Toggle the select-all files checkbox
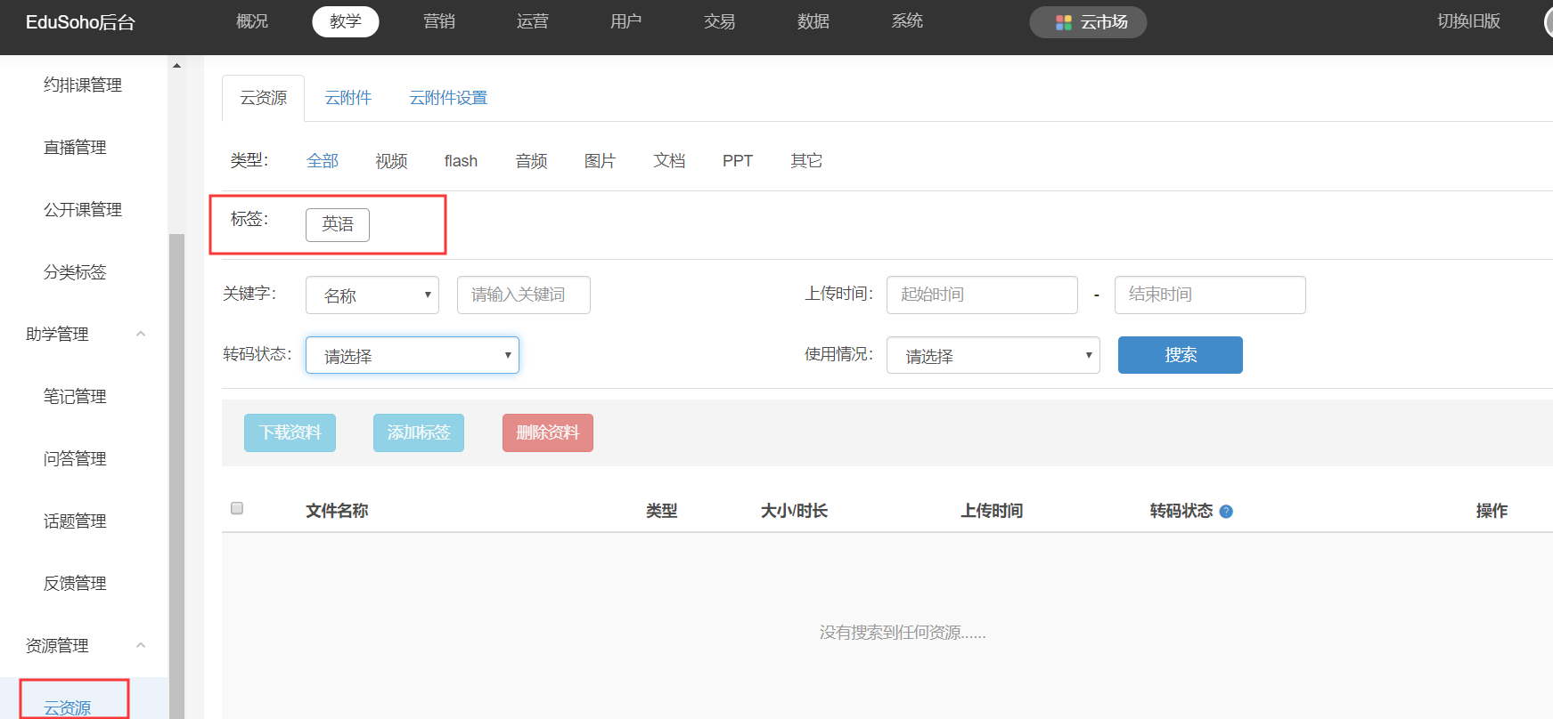 pyautogui.click(x=237, y=508)
